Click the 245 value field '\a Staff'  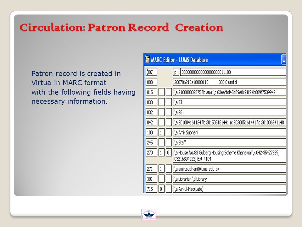pyautogui.click(x=230, y=142)
